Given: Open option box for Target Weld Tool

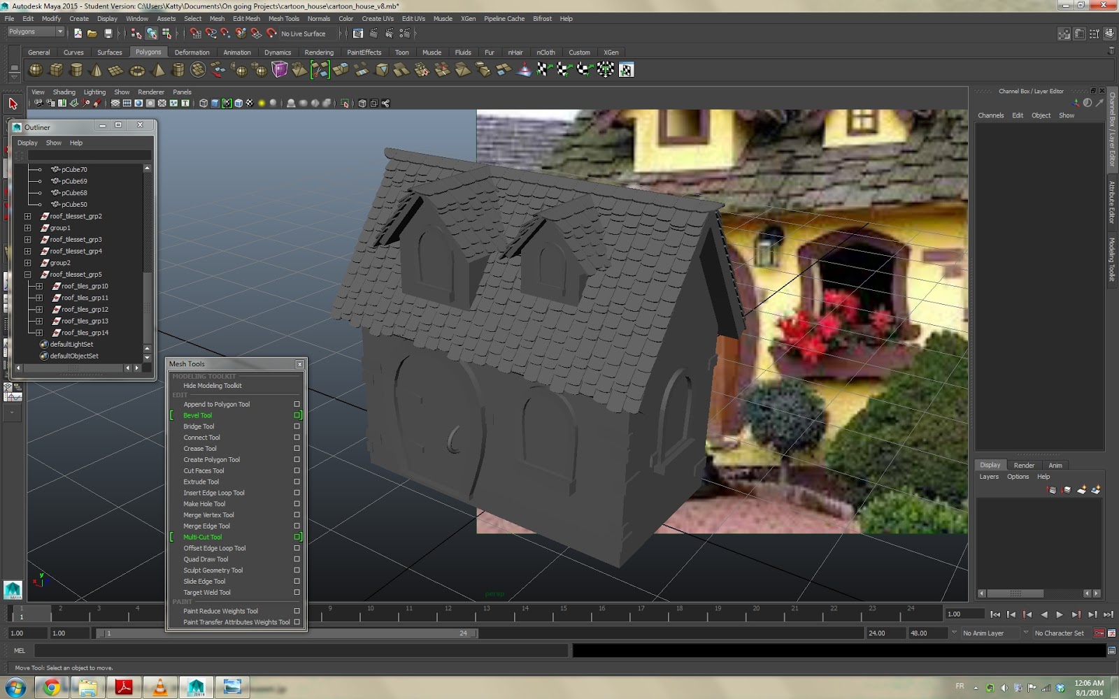Looking at the screenshot, I should 297,592.
